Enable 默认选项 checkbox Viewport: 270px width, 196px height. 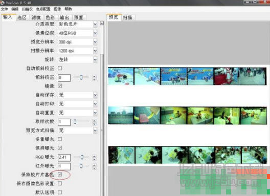[x=60, y=192]
